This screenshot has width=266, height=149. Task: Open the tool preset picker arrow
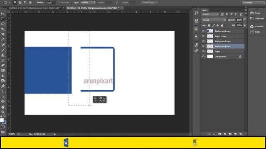9,2
